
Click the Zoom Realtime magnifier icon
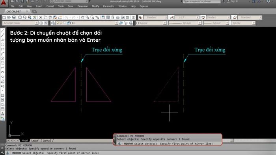click(88, 17)
